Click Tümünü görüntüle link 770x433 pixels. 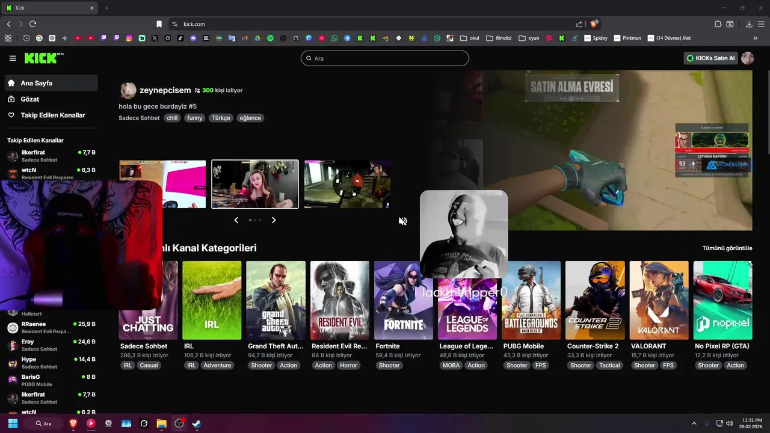[727, 248]
